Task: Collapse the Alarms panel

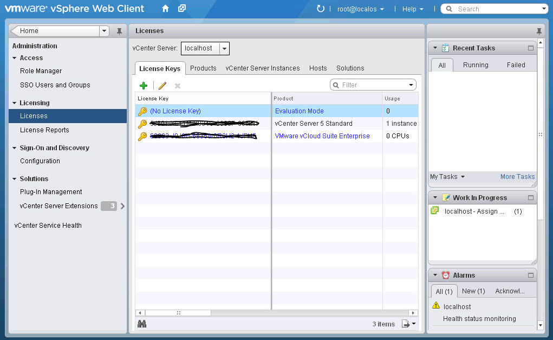Action: pyautogui.click(x=435, y=275)
